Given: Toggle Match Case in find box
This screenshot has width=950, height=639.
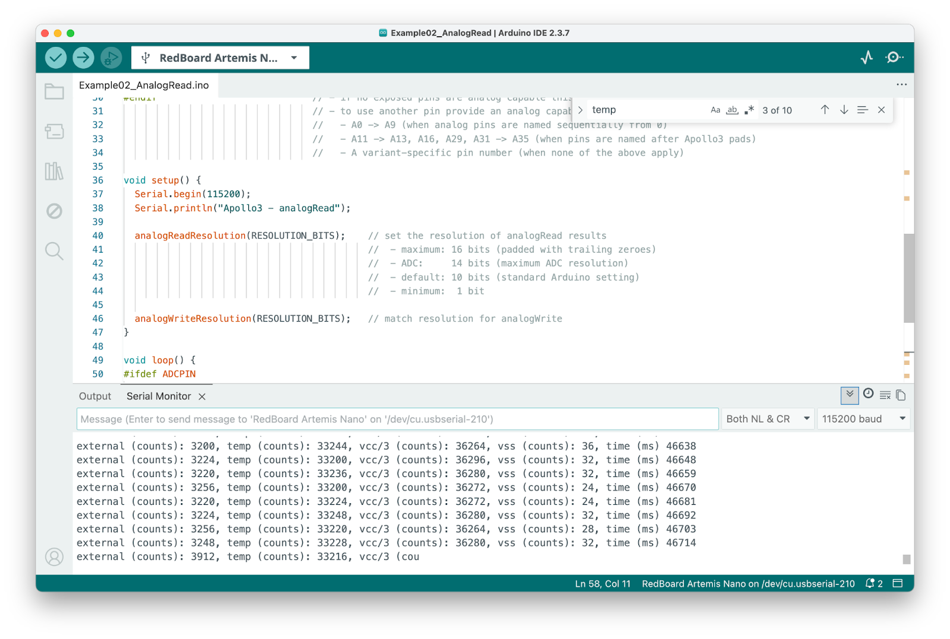Looking at the screenshot, I should pyautogui.click(x=715, y=110).
